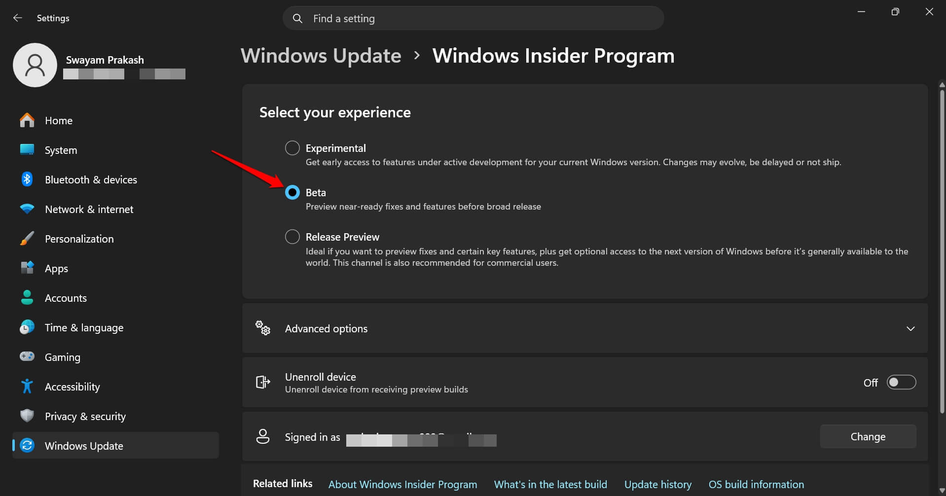Open the Update history link

point(658,484)
